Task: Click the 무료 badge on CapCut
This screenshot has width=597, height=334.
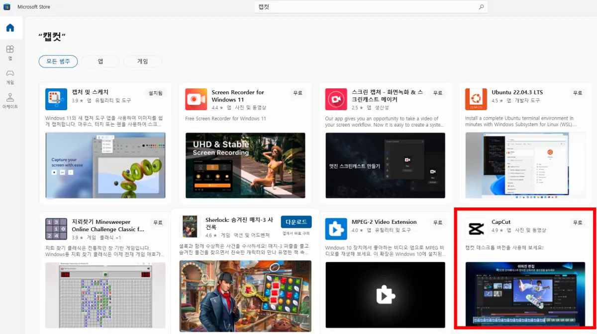Action: tap(577, 222)
